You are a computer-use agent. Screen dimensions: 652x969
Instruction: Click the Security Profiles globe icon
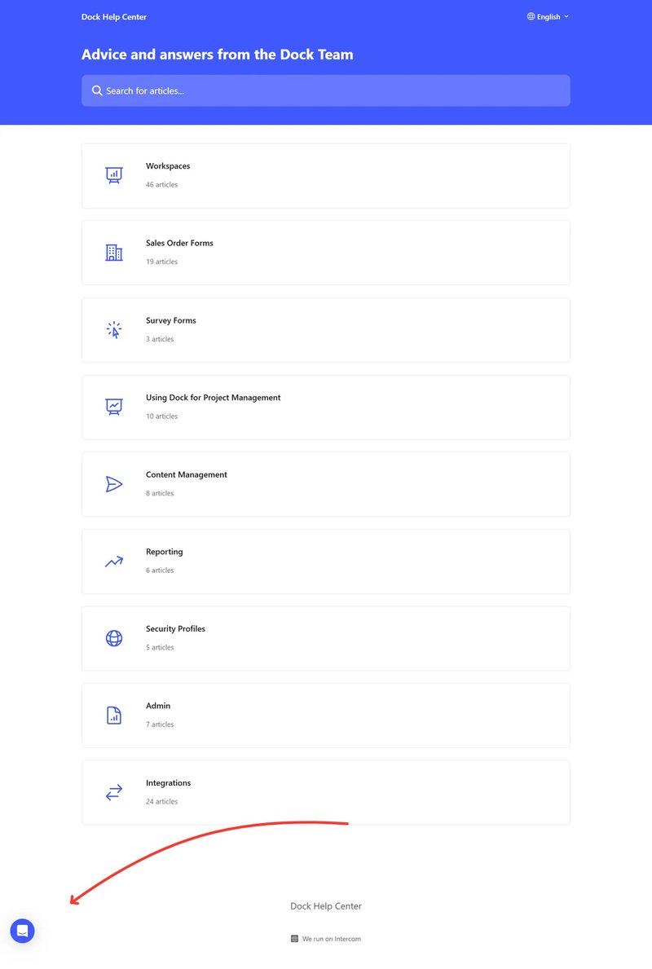114,638
